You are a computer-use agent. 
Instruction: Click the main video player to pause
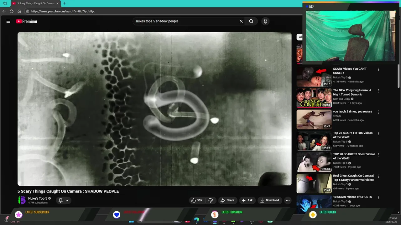coord(154,109)
